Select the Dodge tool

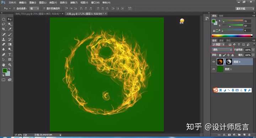pyautogui.click(x=10, y=49)
